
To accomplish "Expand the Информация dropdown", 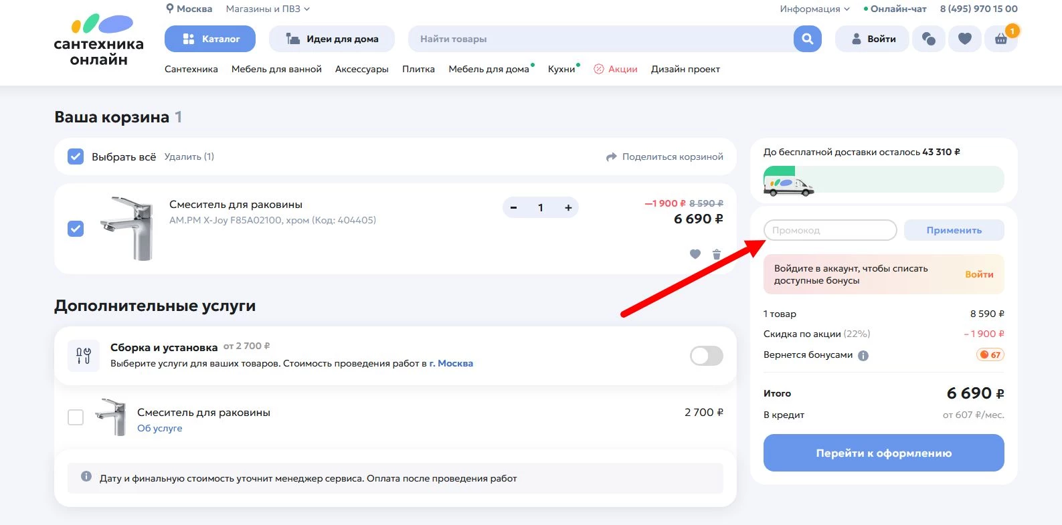I will tap(814, 9).
